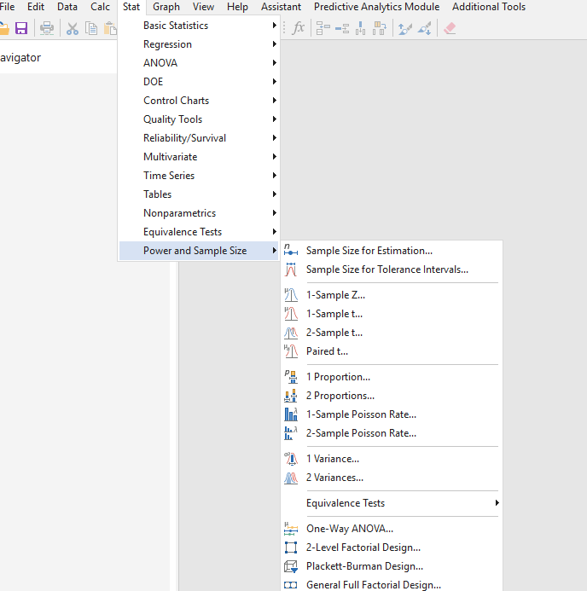Open the Edit menu
The height and width of the screenshot is (591, 587).
point(36,7)
